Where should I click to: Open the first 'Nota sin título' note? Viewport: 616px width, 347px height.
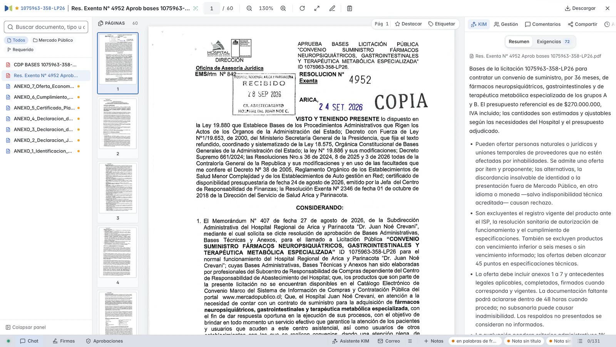[524, 341]
